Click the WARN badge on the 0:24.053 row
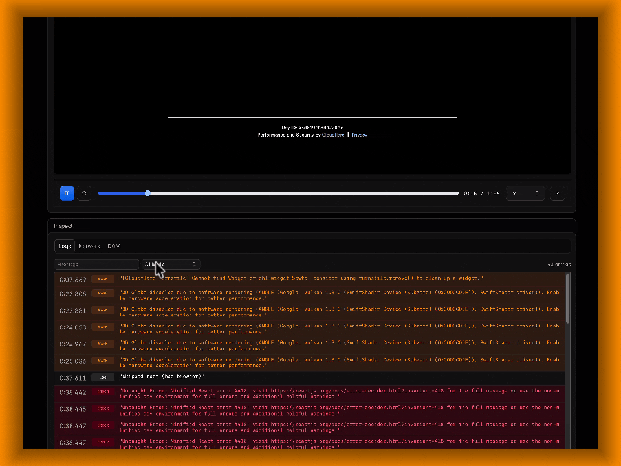621x466 pixels. pos(103,327)
